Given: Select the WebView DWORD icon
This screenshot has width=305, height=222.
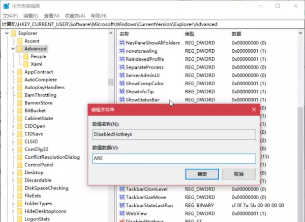Looking at the screenshot, I should click(x=122, y=213).
